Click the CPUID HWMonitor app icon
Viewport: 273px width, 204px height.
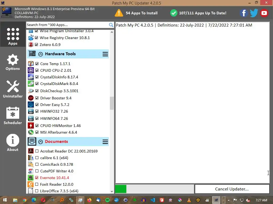point(31,126)
